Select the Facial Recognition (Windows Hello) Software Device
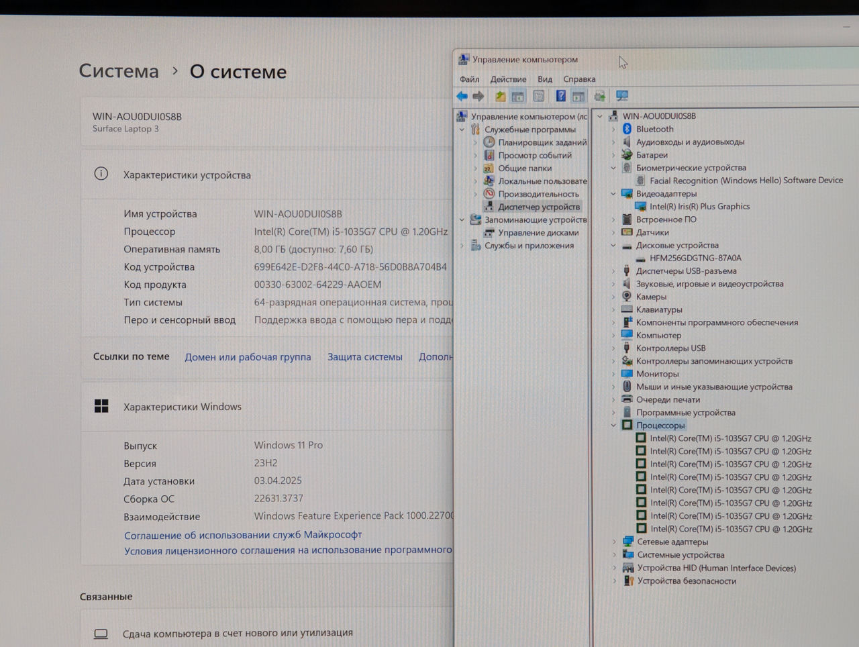Screen dimensions: 859x647 [x=746, y=180]
